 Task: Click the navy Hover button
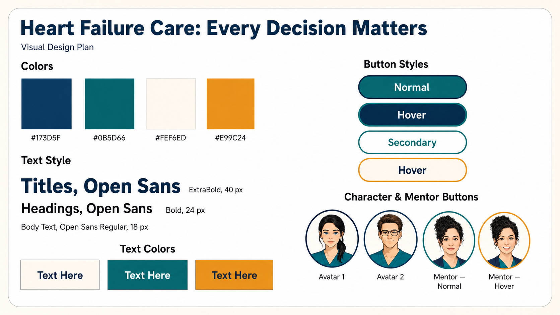pyautogui.click(x=412, y=115)
